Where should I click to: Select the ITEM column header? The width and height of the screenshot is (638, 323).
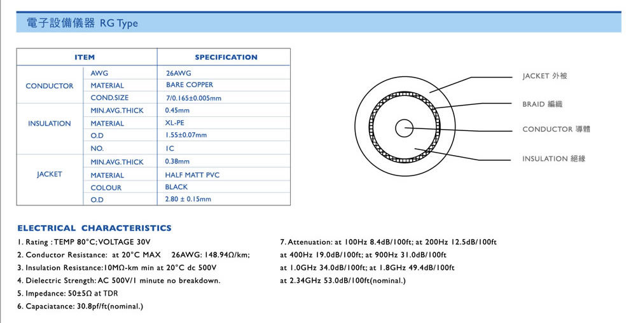click(x=85, y=57)
